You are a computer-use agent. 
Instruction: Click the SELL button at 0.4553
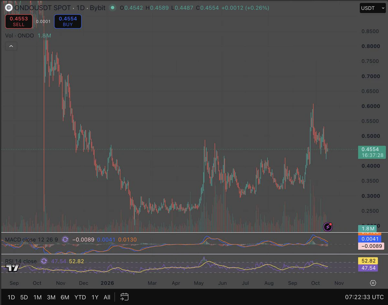click(19, 21)
